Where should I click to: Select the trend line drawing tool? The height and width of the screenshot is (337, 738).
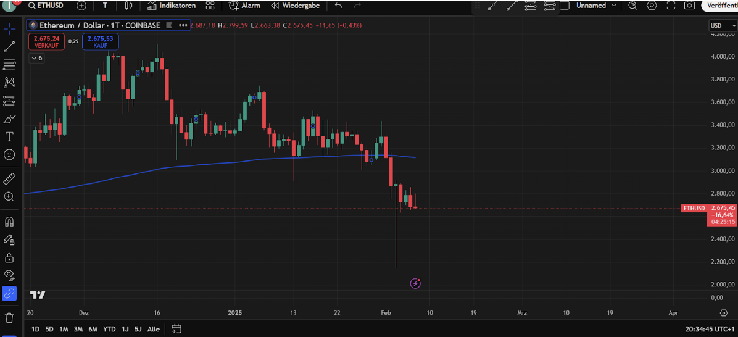9,47
